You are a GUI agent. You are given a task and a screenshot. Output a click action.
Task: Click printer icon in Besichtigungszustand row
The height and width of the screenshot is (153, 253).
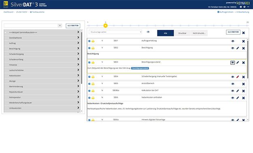93,62
